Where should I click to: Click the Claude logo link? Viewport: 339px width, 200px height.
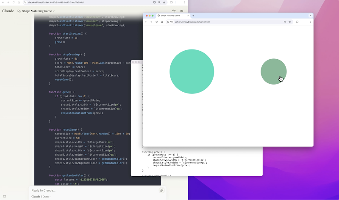[8, 11]
